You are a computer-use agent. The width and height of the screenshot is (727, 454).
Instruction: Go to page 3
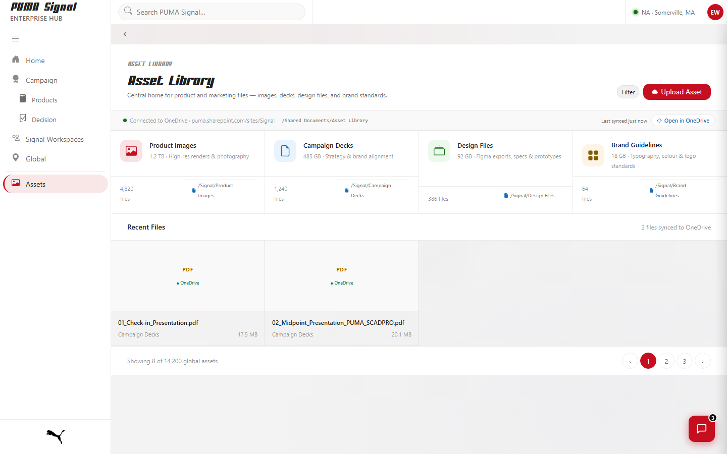[685, 361]
